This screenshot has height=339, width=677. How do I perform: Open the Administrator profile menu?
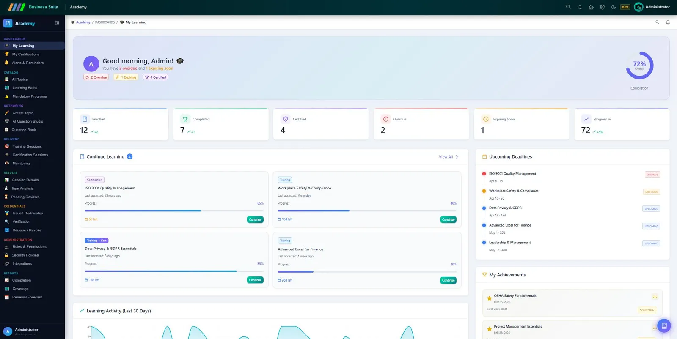[x=652, y=7]
